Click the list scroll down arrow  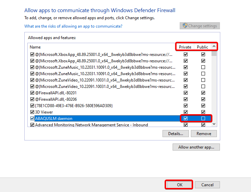(214, 124)
